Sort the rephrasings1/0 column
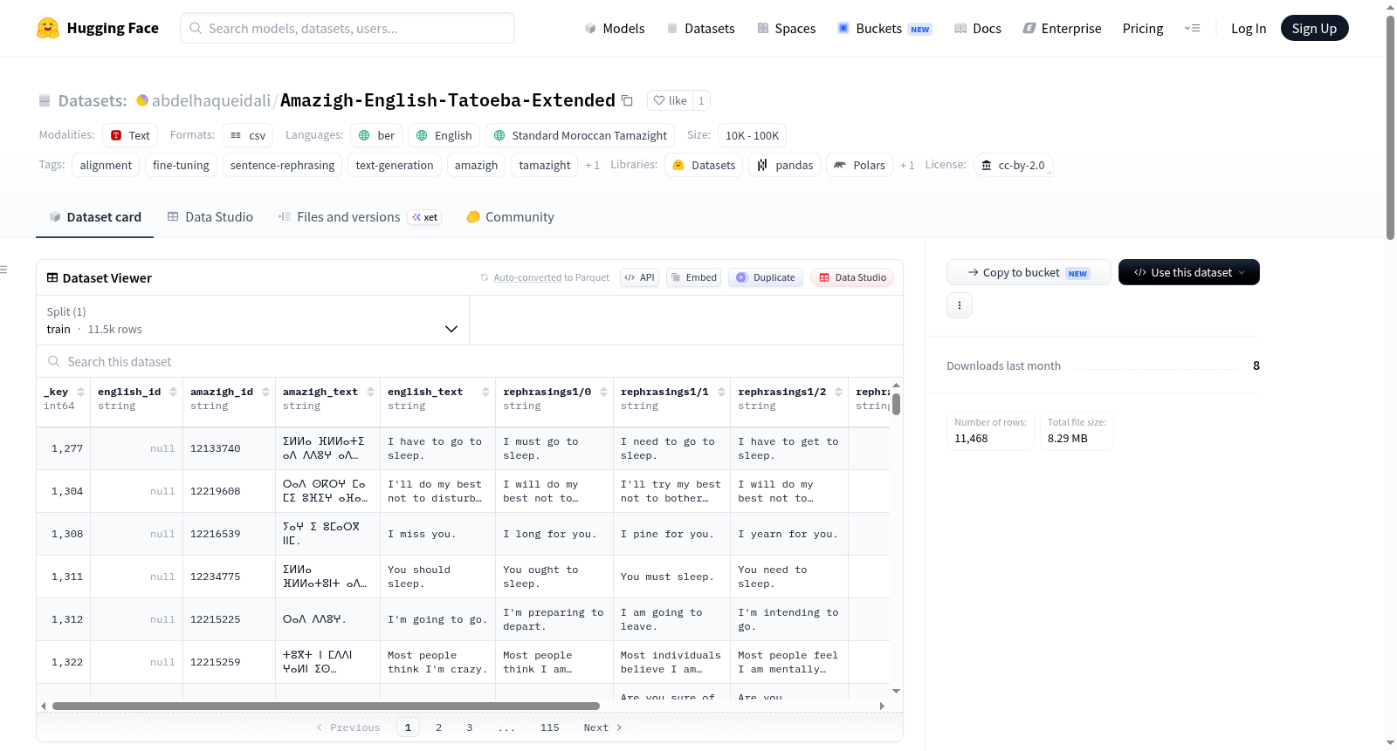 pos(603,392)
